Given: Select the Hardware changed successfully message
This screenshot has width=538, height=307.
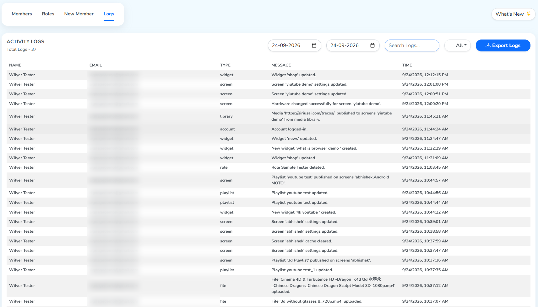Looking at the screenshot, I should (326, 104).
